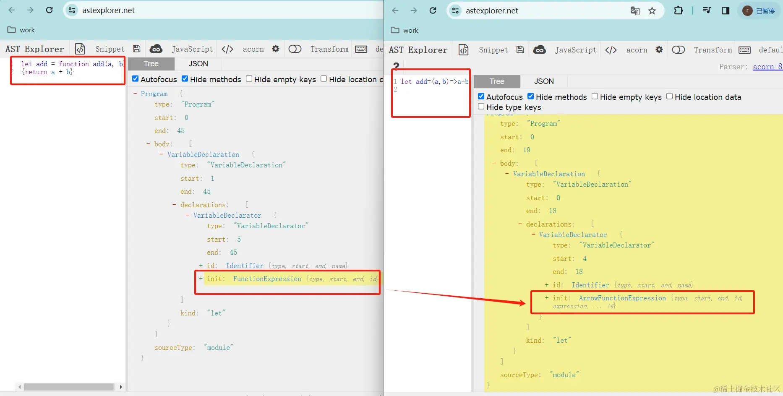This screenshot has width=783, height=396.
Task: Open acorn parser menu in left window
Action: (253, 49)
